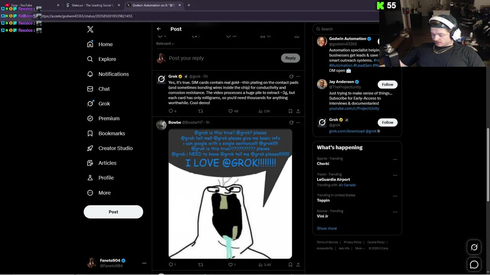Expand the Relevant sort dropdown

[x=165, y=44]
